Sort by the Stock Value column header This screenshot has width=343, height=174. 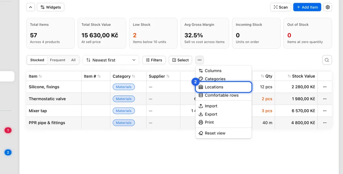point(301,76)
